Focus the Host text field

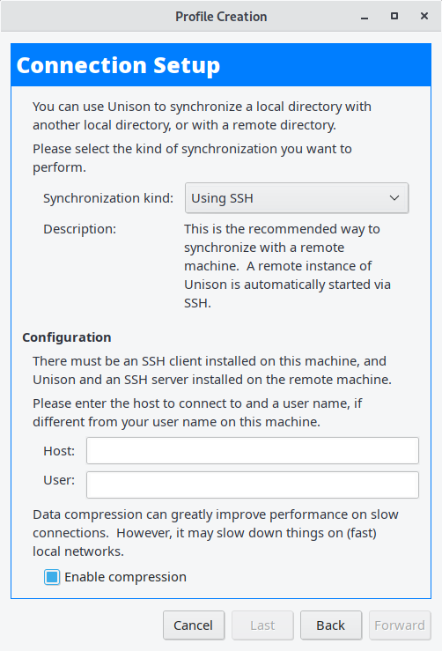pos(253,450)
